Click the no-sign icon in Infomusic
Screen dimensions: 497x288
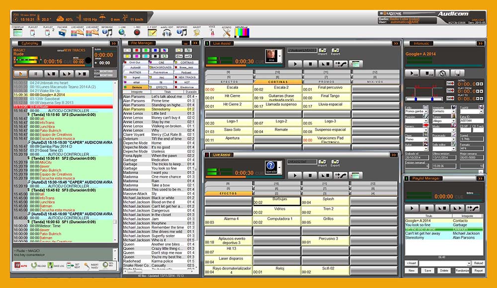442,73
